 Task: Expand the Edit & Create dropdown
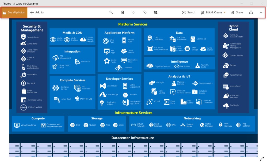tap(213, 12)
